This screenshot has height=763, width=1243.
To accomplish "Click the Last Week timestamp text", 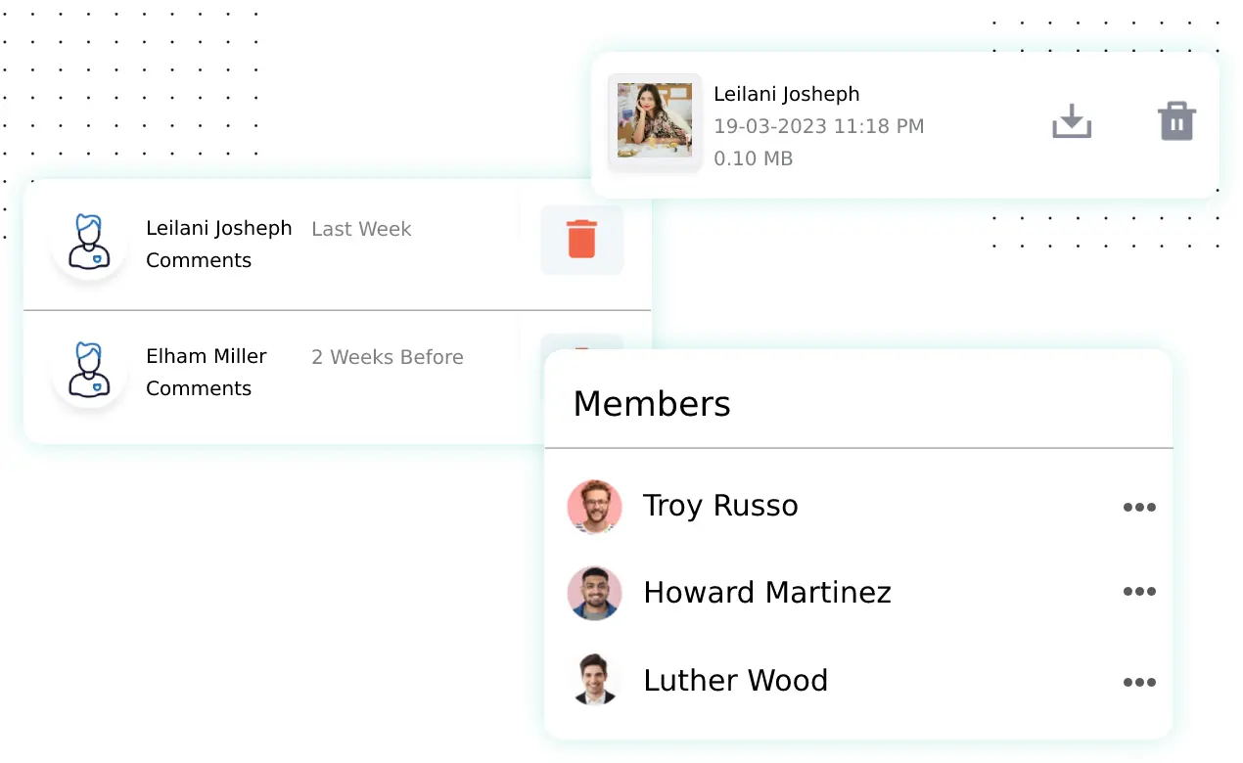I will [x=360, y=229].
